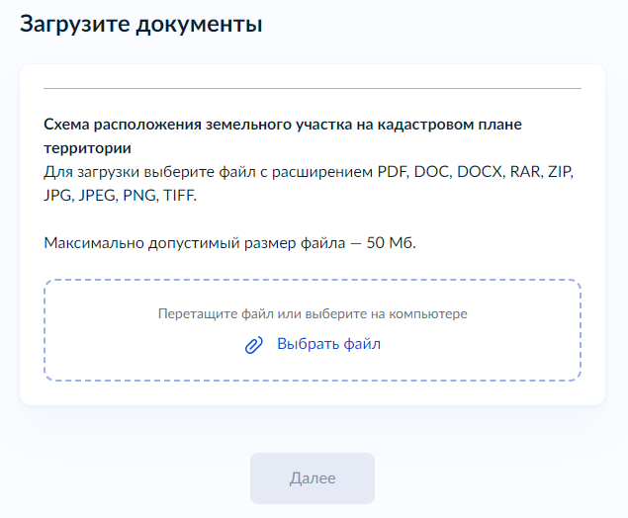Click the 'Максимально допустимый размер файла' line
Image resolution: width=628 pixels, height=518 pixels.
pos(229,243)
